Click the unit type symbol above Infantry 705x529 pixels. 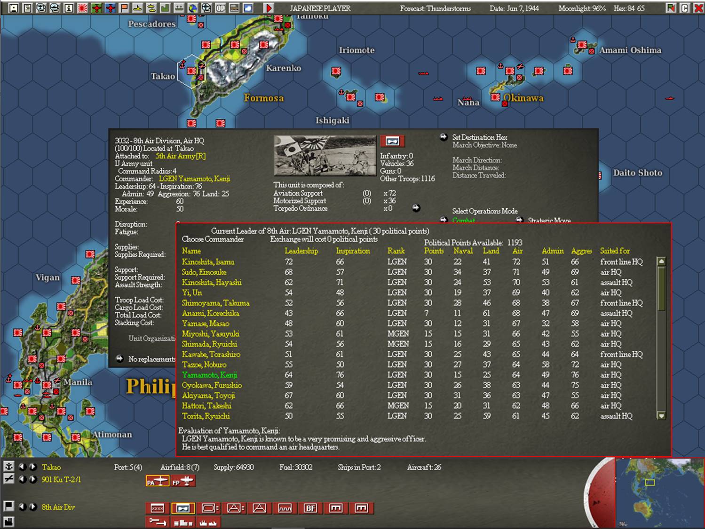pos(392,141)
